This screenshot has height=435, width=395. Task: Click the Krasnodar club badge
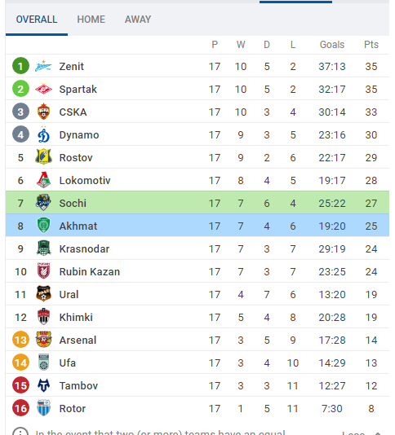[43, 248]
